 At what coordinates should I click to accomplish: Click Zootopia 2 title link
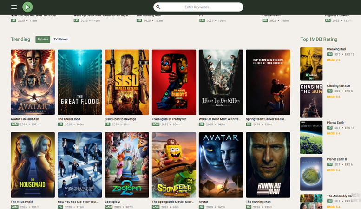[112, 202]
